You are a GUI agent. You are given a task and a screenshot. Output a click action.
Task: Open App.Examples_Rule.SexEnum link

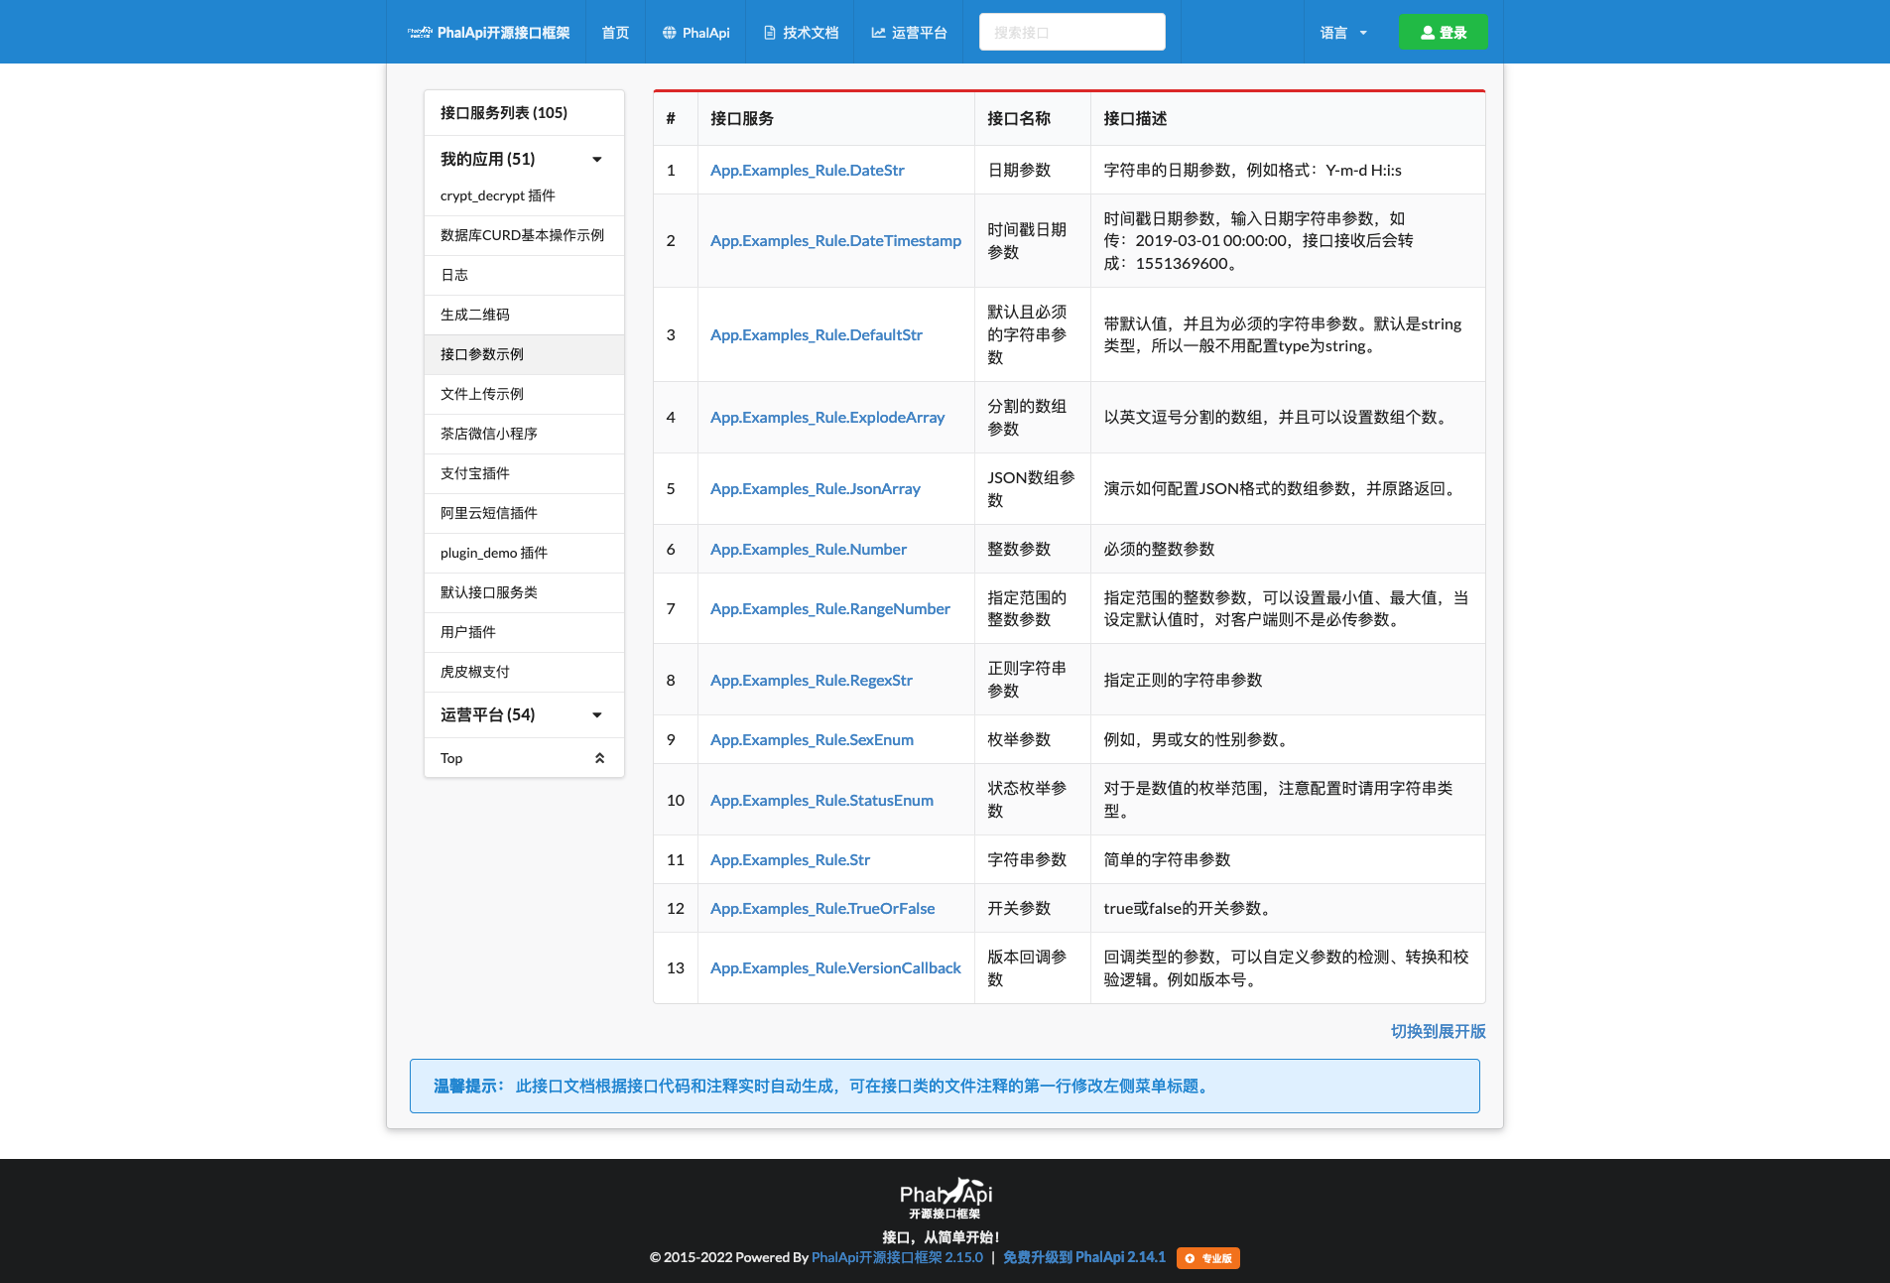[x=812, y=739]
